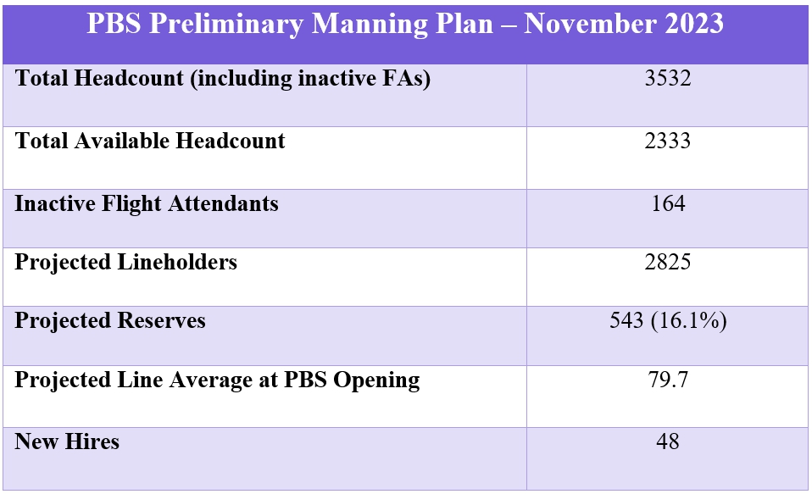This screenshot has width=812, height=494.
Task: Select the Inactive Flight Attendants label
Action: (x=147, y=204)
